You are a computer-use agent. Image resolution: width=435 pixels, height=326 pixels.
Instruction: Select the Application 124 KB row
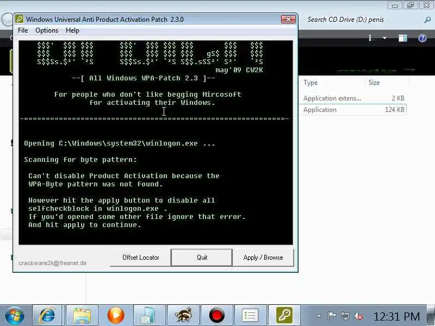coord(353,110)
